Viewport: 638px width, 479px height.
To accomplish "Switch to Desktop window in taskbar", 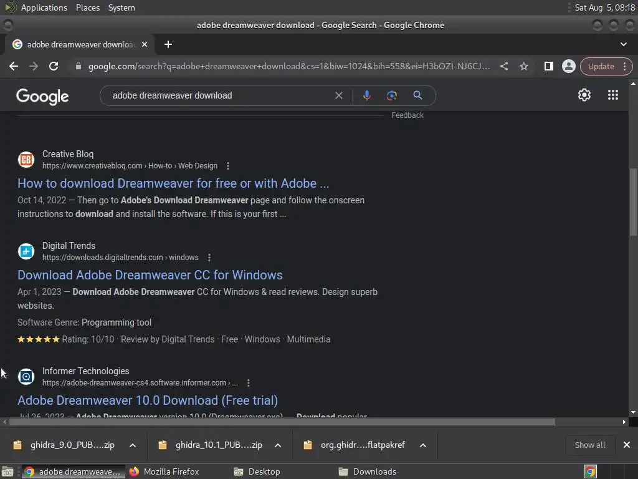I will (257, 472).
